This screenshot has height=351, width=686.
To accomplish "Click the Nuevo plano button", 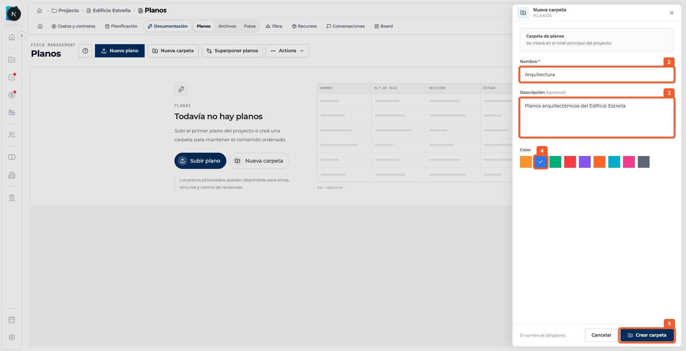I will 120,51.
